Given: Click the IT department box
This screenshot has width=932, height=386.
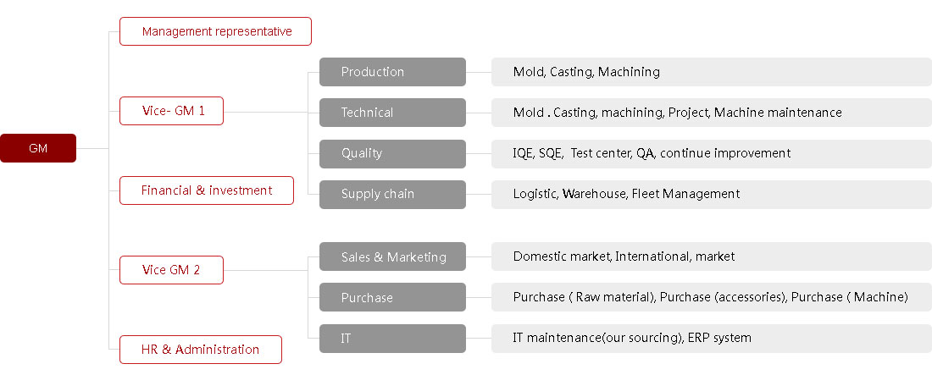Looking at the screenshot, I should coord(392,339).
